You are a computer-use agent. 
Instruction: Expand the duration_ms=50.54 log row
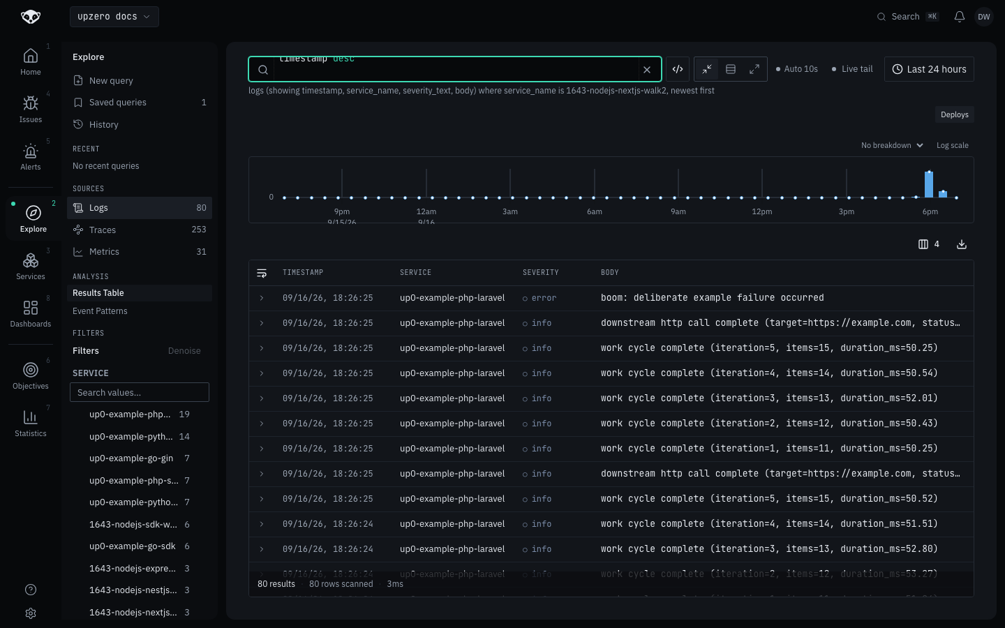point(262,373)
